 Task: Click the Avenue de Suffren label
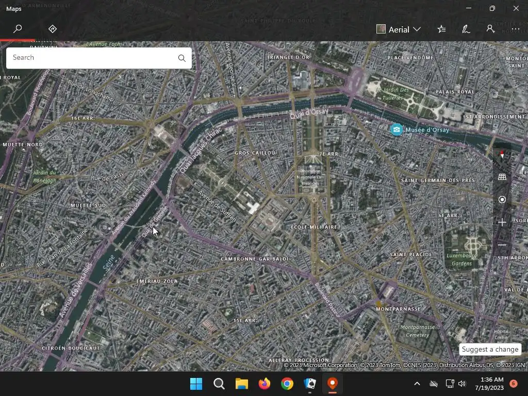pos(217,206)
